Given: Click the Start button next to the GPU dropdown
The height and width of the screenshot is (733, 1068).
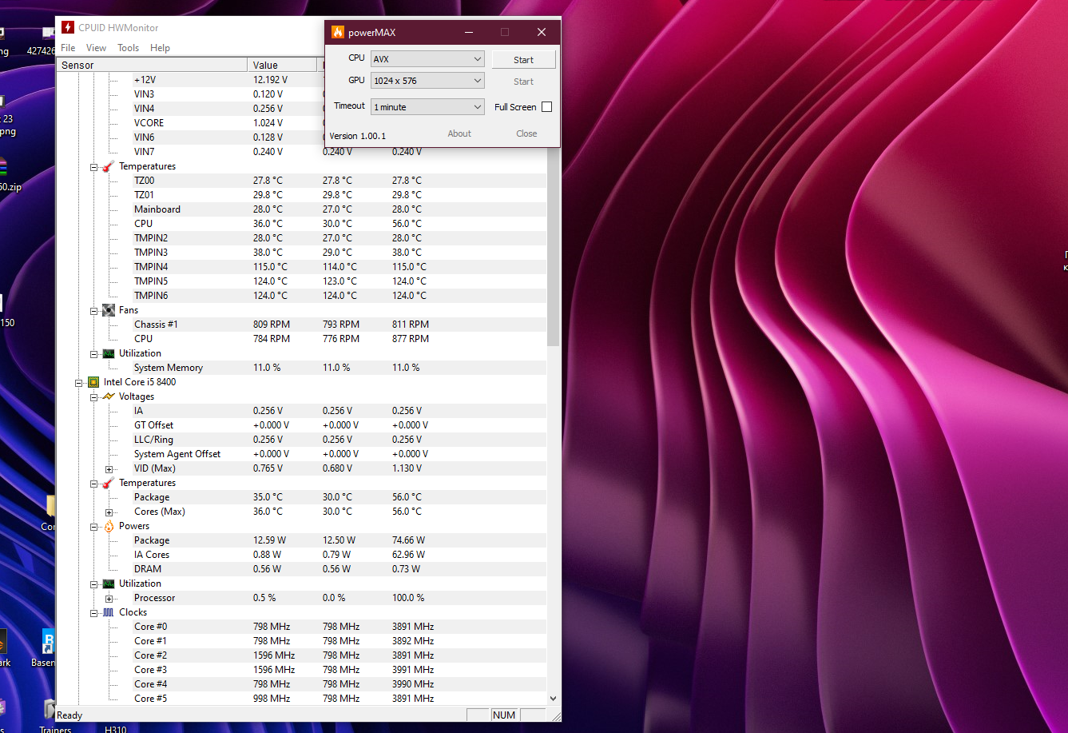Looking at the screenshot, I should click(x=524, y=82).
